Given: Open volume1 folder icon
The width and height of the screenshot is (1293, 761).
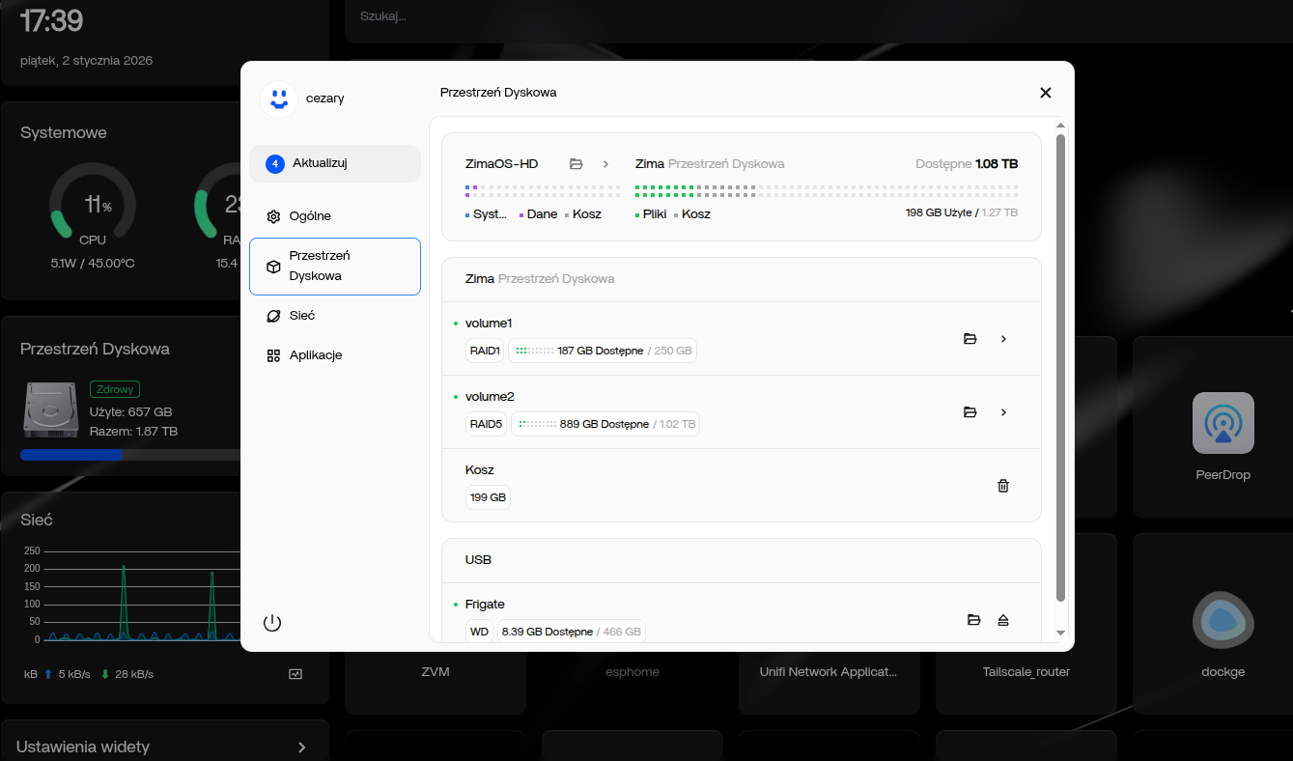Looking at the screenshot, I should coord(970,339).
